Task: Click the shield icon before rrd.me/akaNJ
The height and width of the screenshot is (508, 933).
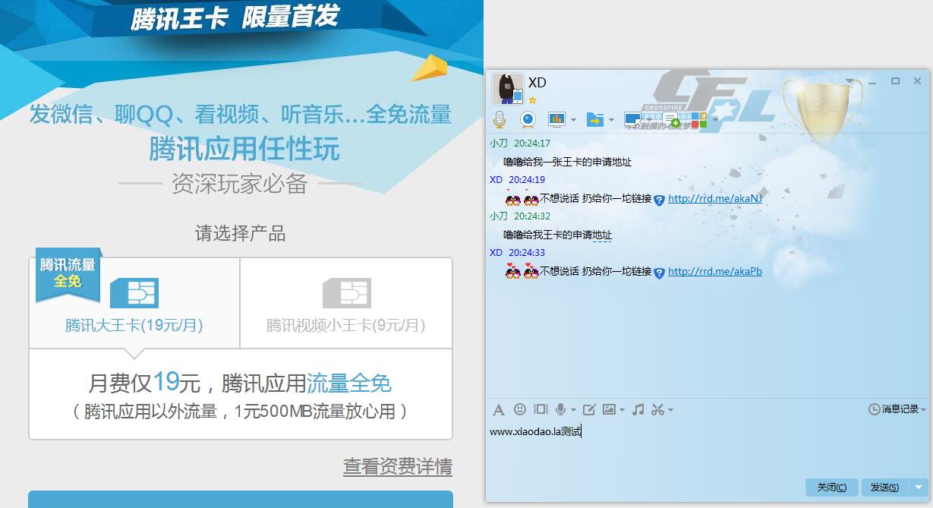Action: (x=660, y=200)
